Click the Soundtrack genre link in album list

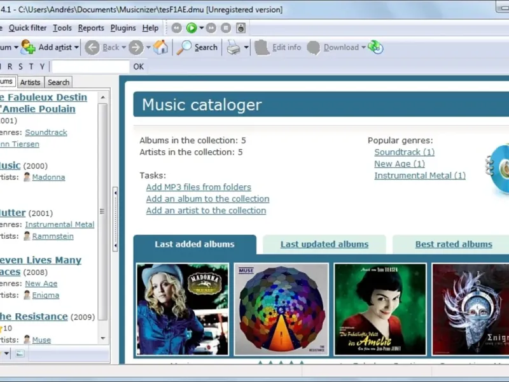(46, 132)
